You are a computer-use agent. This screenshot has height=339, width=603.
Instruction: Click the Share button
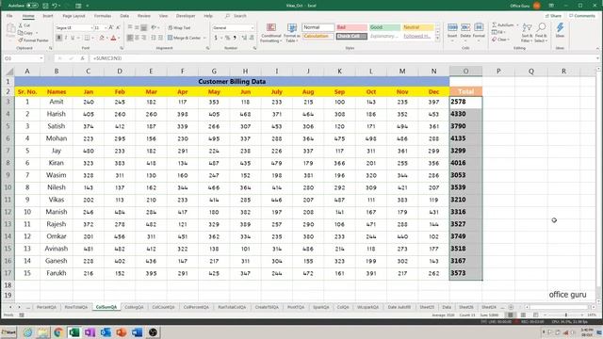click(x=554, y=16)
